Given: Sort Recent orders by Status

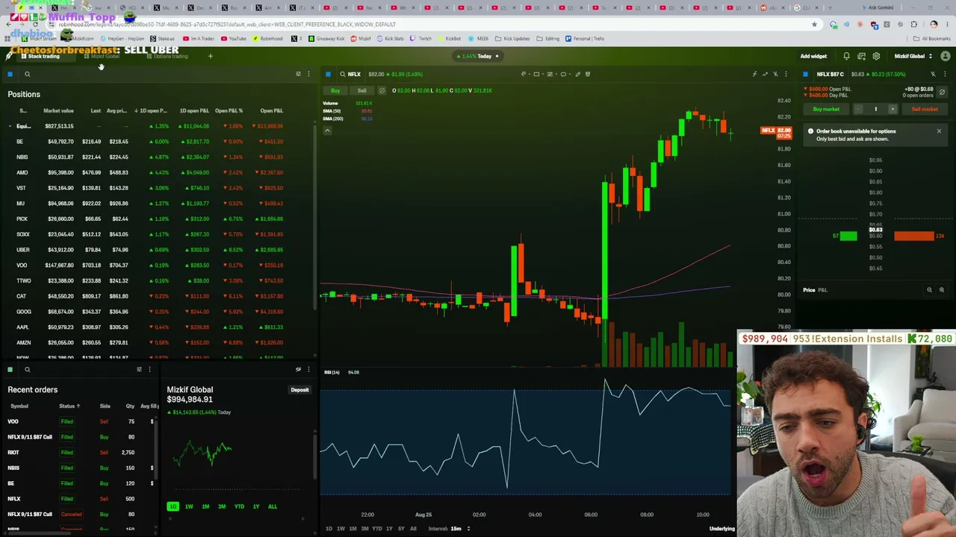Looking at the screenshot, I should click(69, 406).
